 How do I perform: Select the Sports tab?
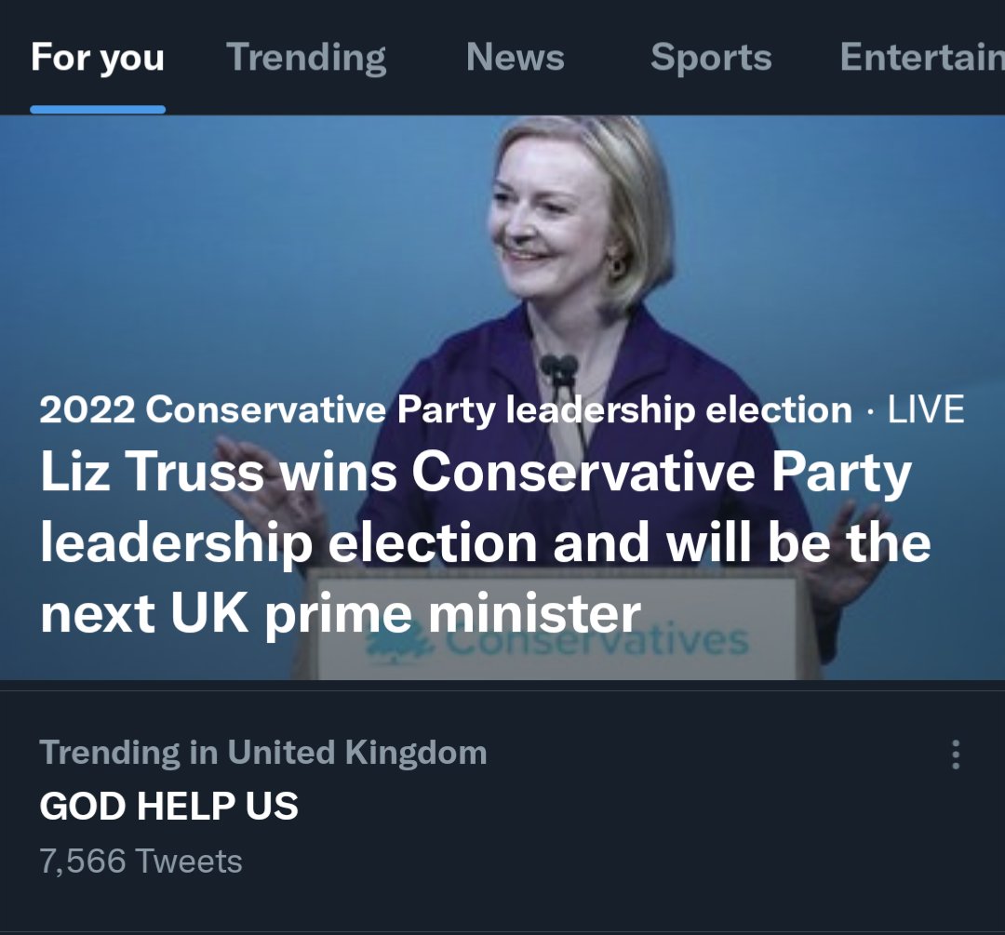coord(711,57)
